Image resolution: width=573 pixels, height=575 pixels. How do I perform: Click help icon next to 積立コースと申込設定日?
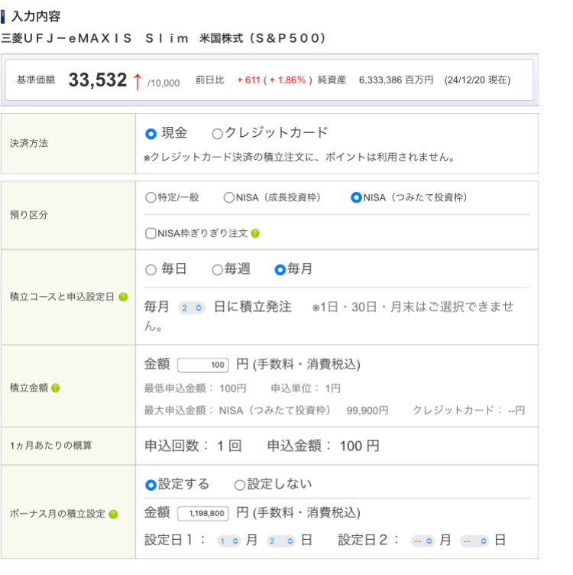123,297
